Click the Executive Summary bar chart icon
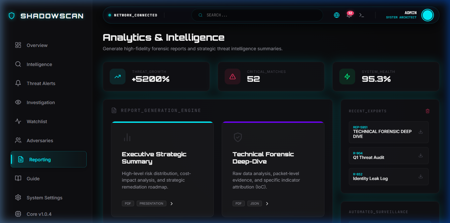This screenshot has width=450, height=223. point(127,137)
